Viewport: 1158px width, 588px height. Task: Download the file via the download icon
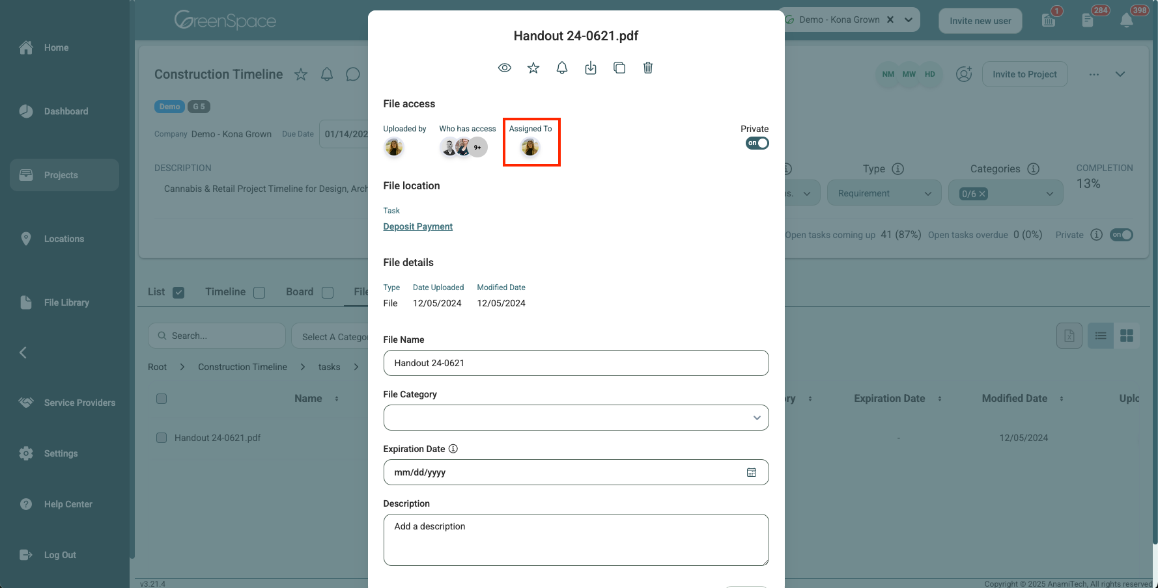(x=591, y=68)
